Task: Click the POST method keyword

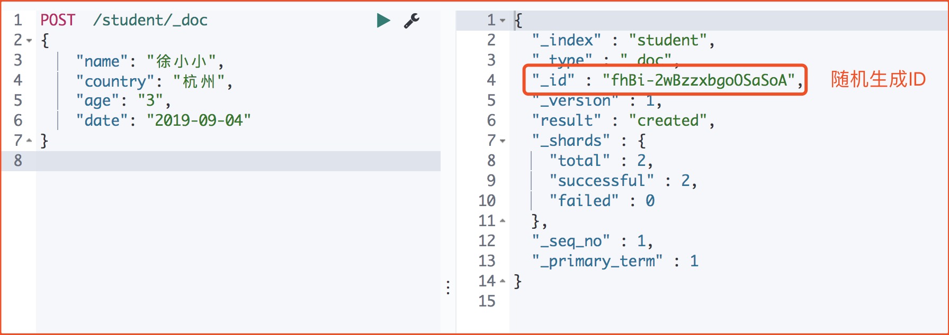Action: [x=58, y=20]
